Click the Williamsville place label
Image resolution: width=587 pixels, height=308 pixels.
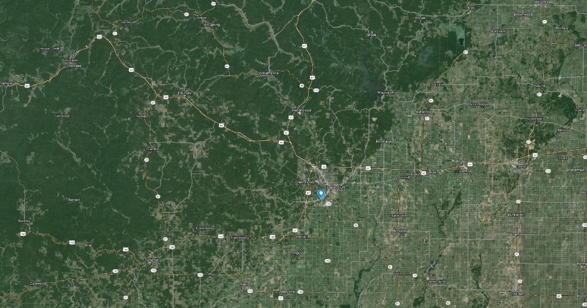(x=269, y=72)
